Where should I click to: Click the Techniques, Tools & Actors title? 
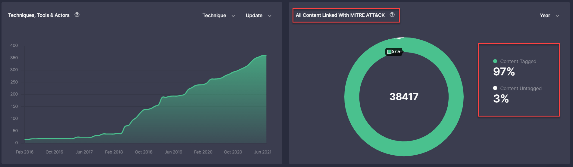(39, 15)
